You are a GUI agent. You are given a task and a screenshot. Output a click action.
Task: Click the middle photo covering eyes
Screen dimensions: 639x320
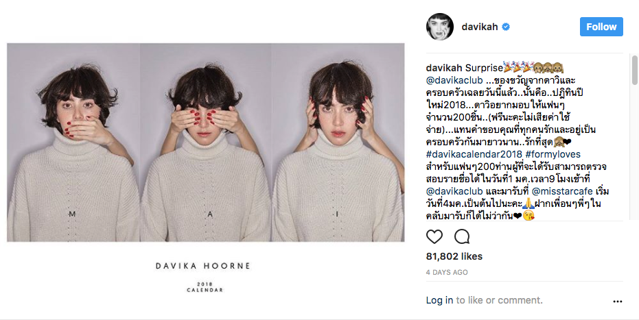[206, 143]
